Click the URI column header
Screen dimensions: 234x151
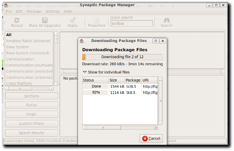(149, 80)
